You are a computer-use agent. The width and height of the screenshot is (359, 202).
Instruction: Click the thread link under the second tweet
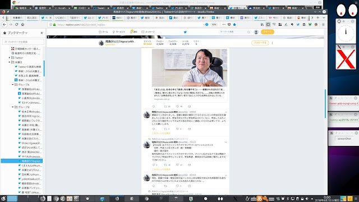(x=161, y=134)
